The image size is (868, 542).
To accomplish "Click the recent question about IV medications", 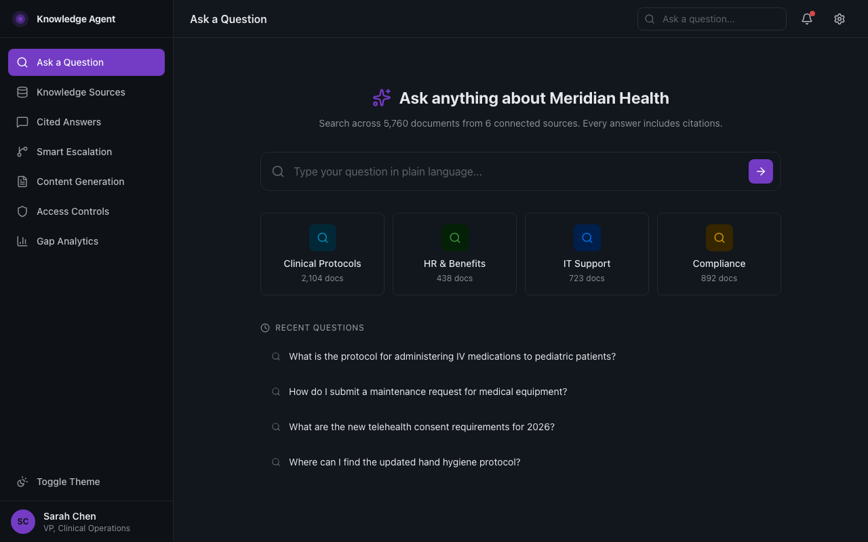I will tap(452, 356).
